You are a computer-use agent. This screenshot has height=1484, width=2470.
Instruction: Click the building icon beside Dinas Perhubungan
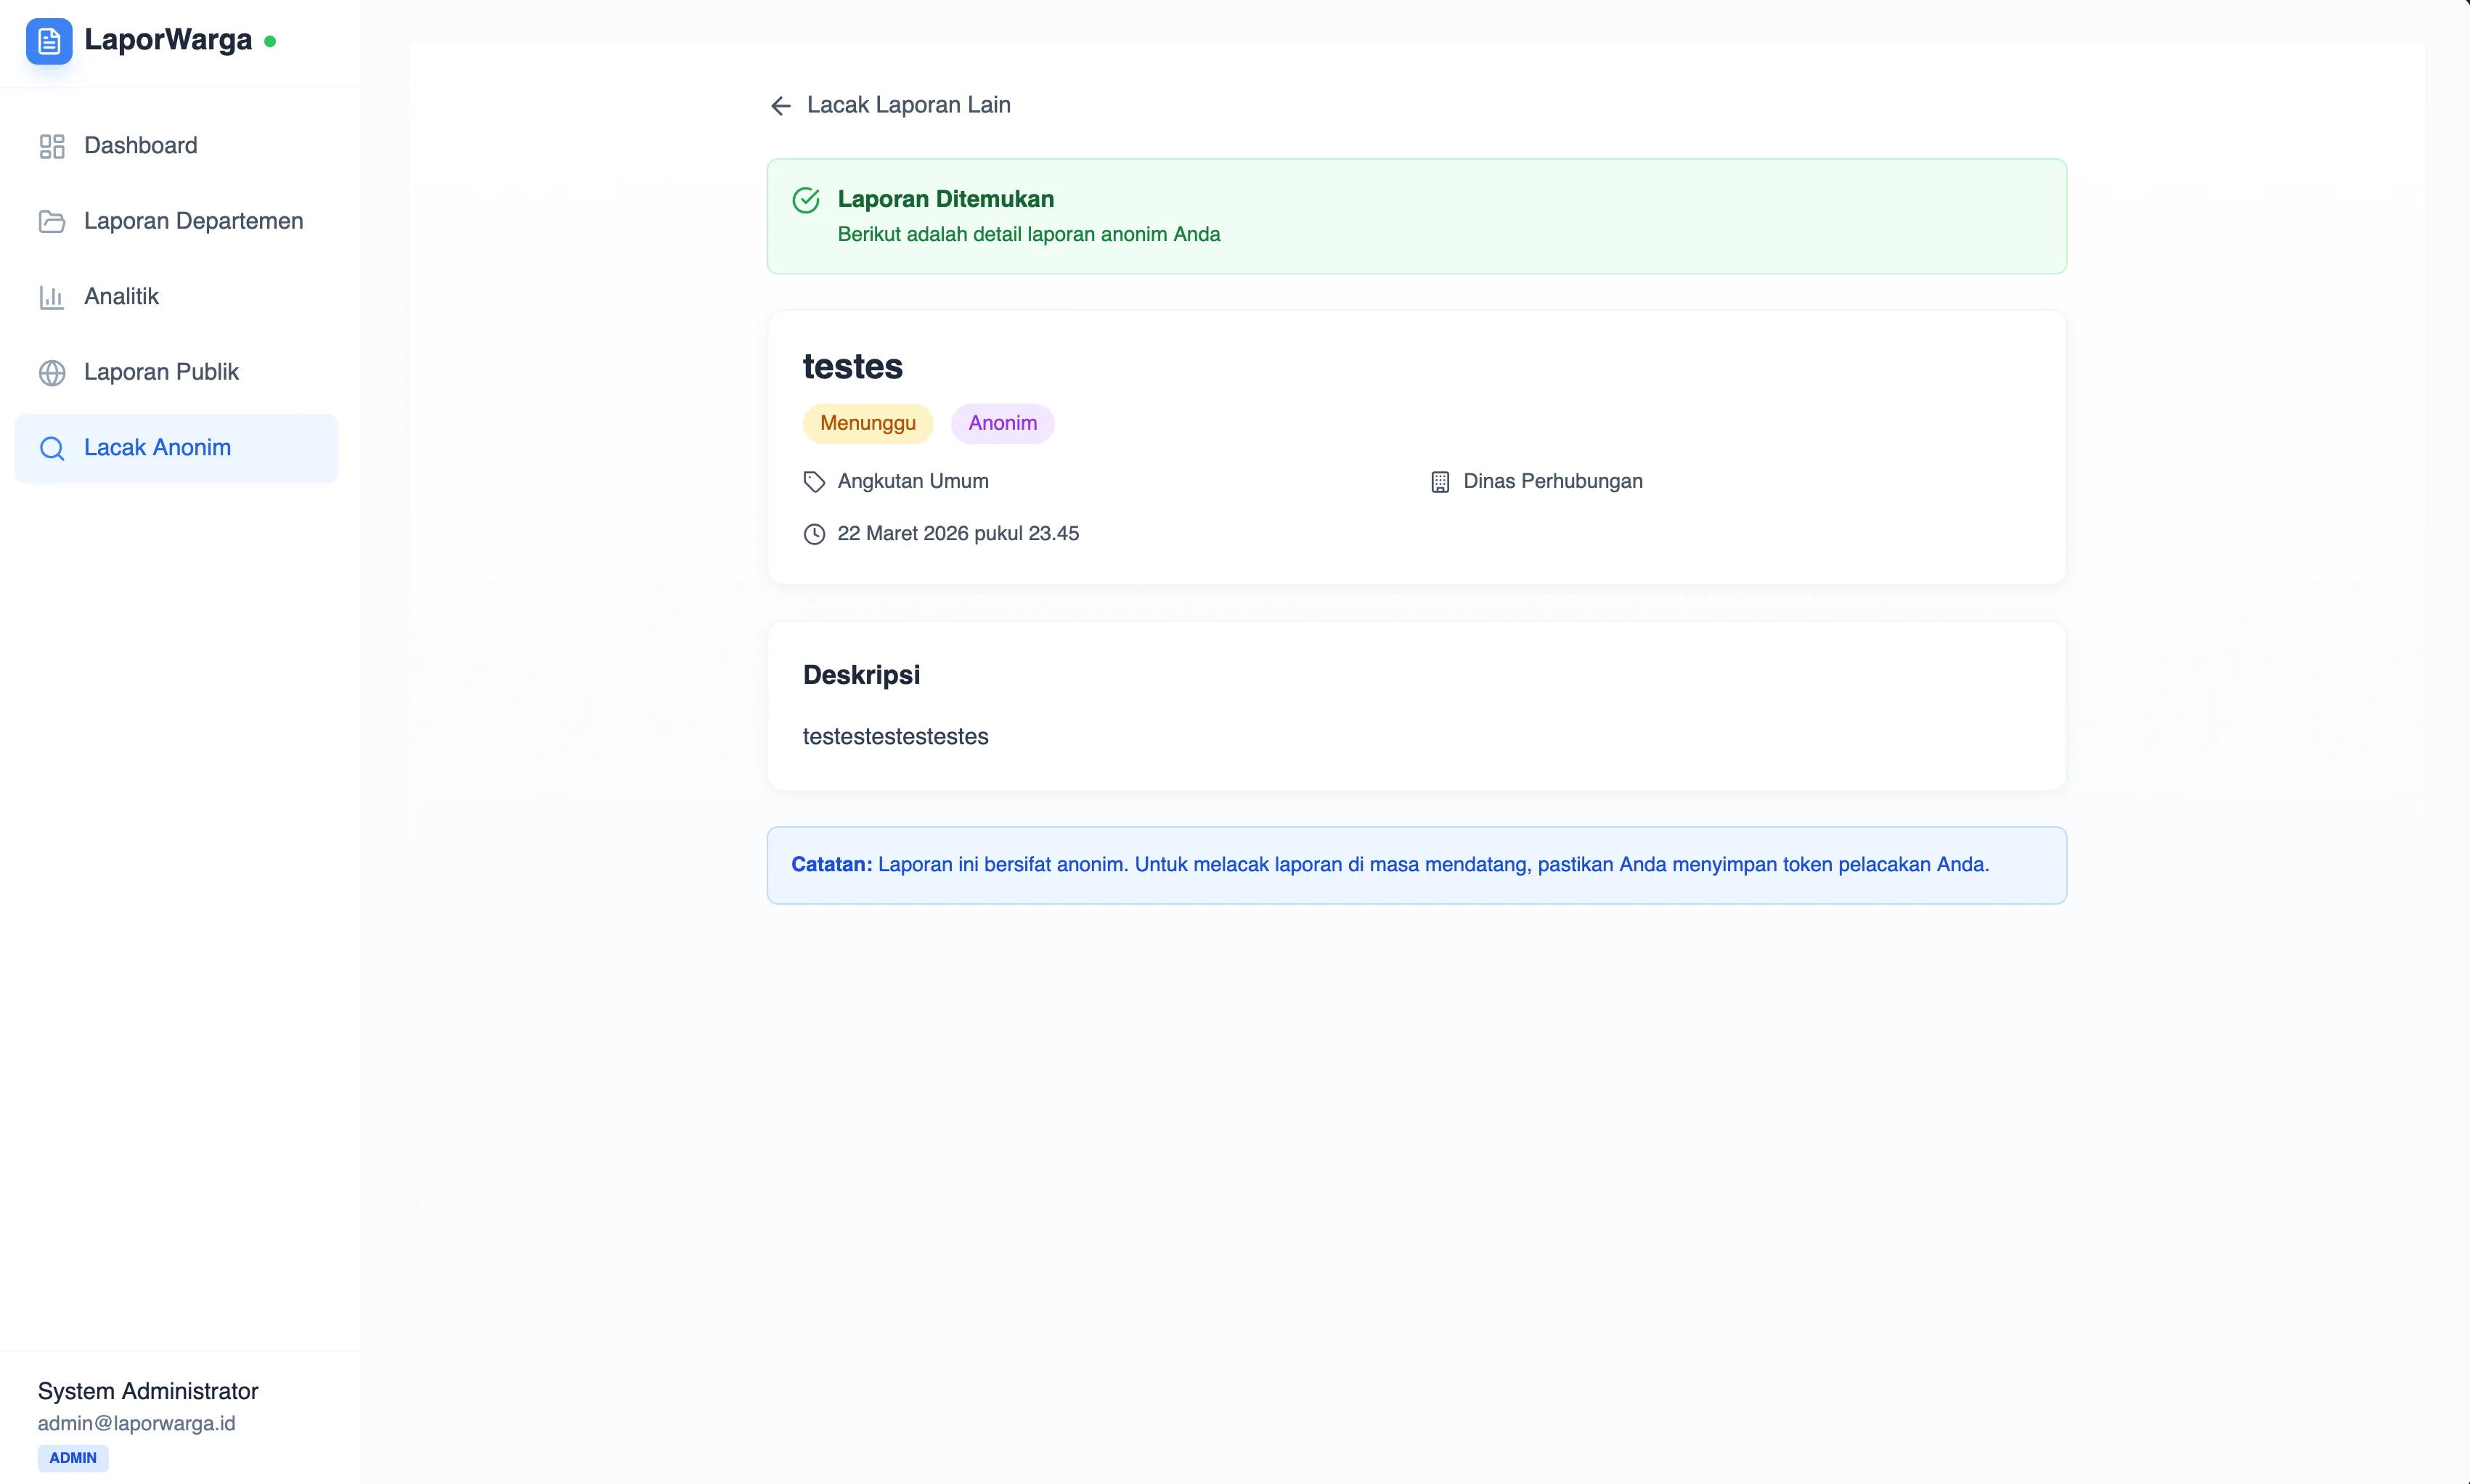tap(1439, 481)
